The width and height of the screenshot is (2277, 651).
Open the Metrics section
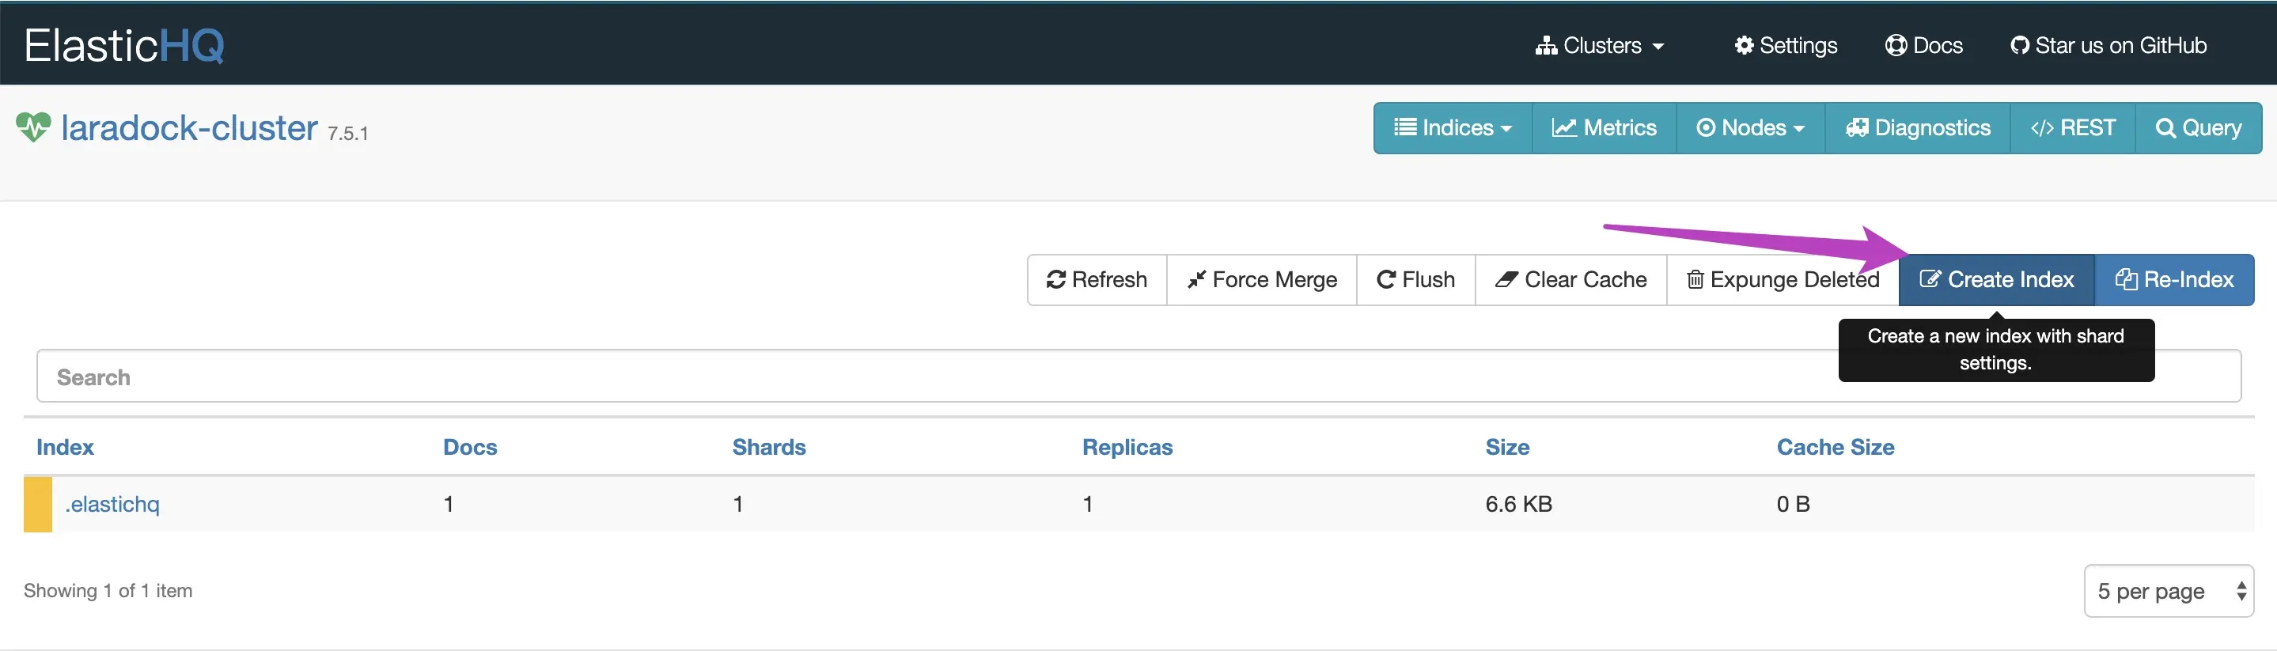click(1604, 128)
